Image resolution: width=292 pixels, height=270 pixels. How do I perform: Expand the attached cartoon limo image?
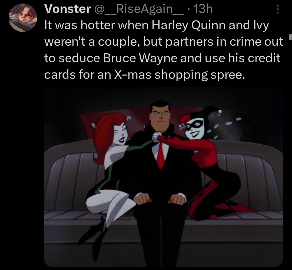pyautogui.click(x=164, y=177)
